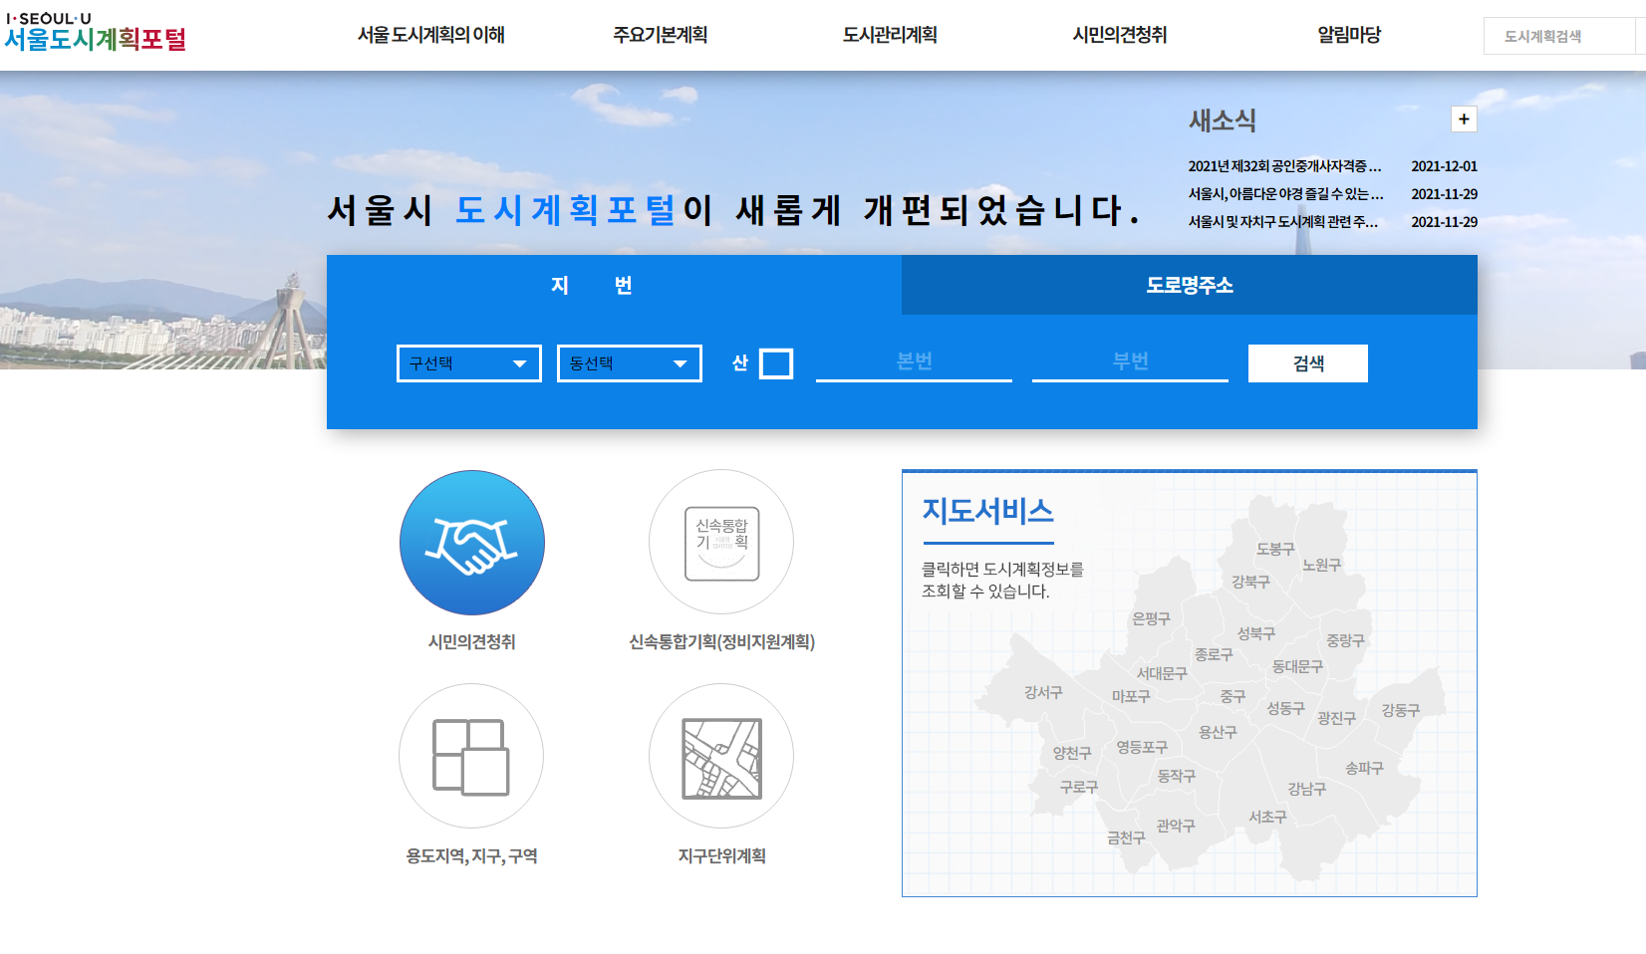Select 중랑구 on the map

click(1345, 640)
